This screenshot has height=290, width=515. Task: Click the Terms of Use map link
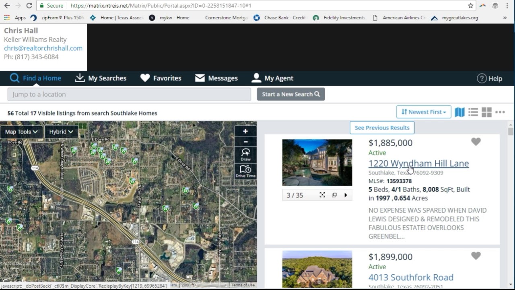pos(243,285)
